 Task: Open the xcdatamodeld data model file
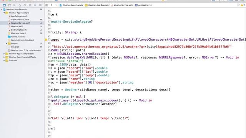(26, 50)
